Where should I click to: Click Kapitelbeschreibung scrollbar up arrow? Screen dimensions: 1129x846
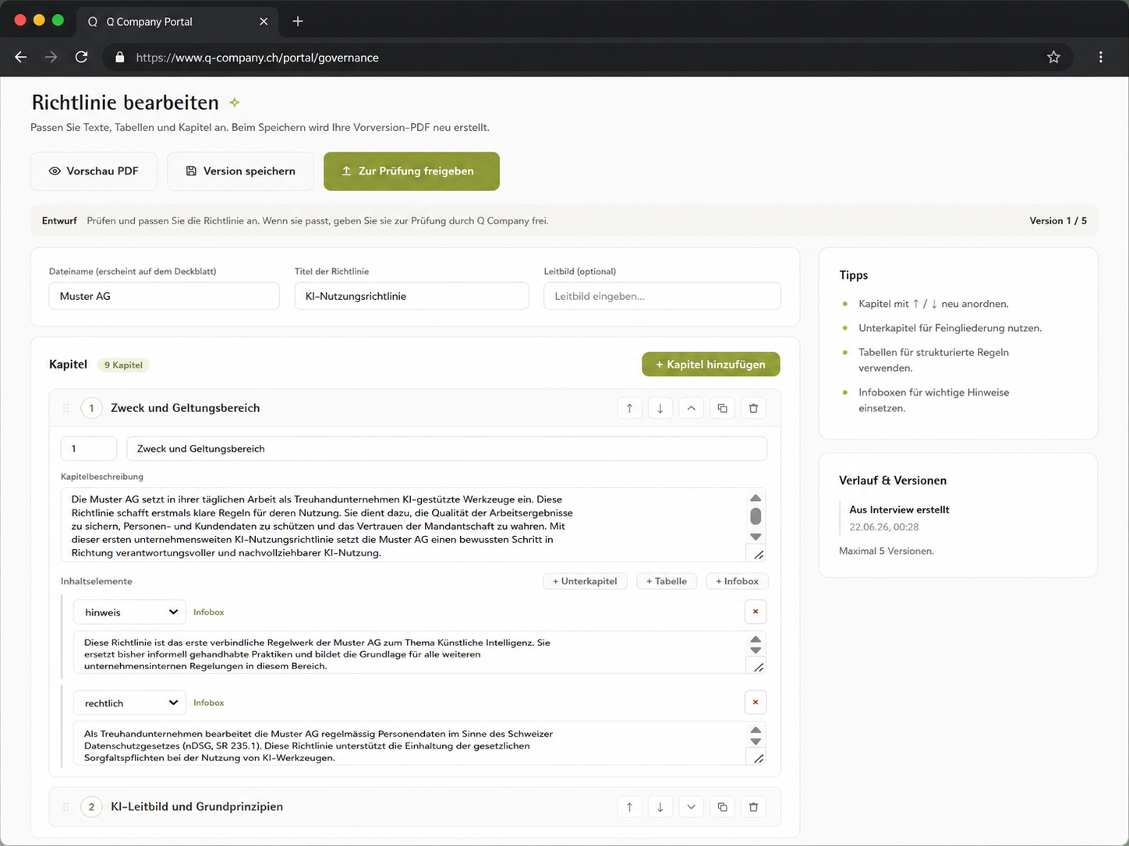pyautogui.click(x=756, y=498)
